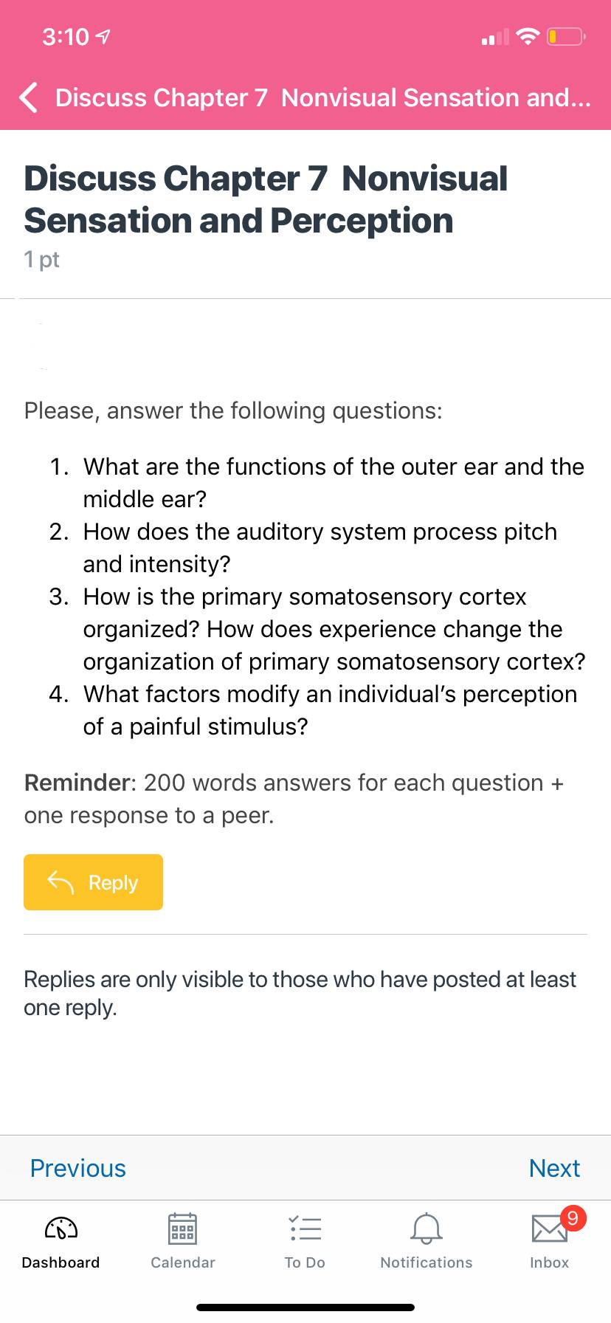Open the Inbox envelope icon
611x1323 pixels.
tap(549, 1229)
